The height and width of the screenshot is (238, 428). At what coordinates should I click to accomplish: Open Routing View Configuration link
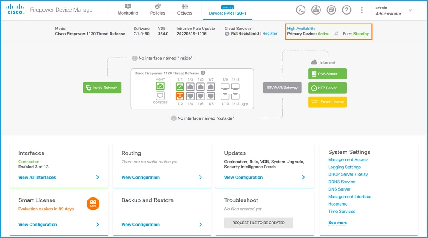(141, 177)
